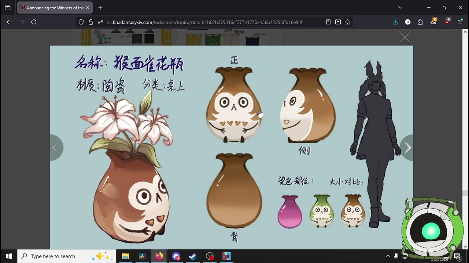
Task: Show the previous image with left arrow
Action: pyautogui.click(x=56, y=148)
